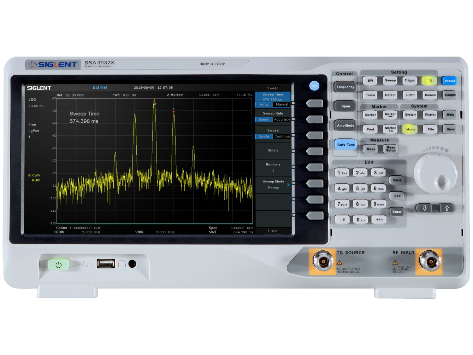Select the Numbers menu item
Screen dimensions: 473x355
273,168
